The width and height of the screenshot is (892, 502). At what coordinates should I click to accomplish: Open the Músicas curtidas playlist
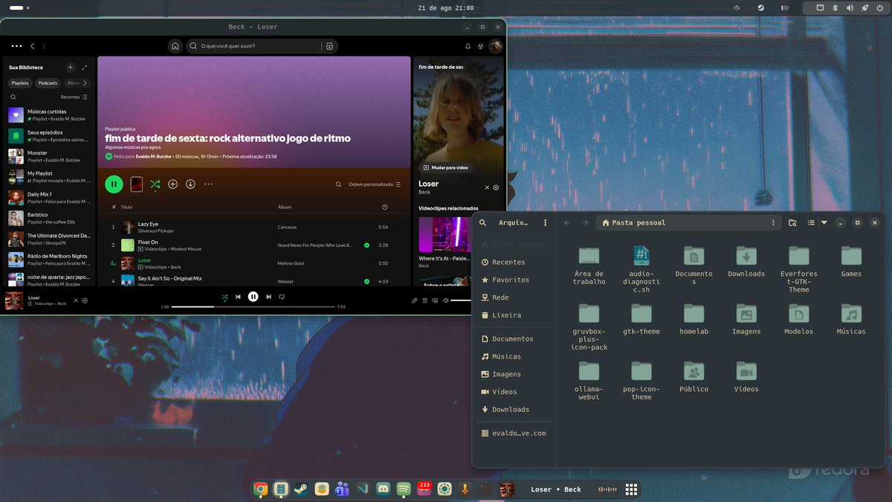(49, 115)
